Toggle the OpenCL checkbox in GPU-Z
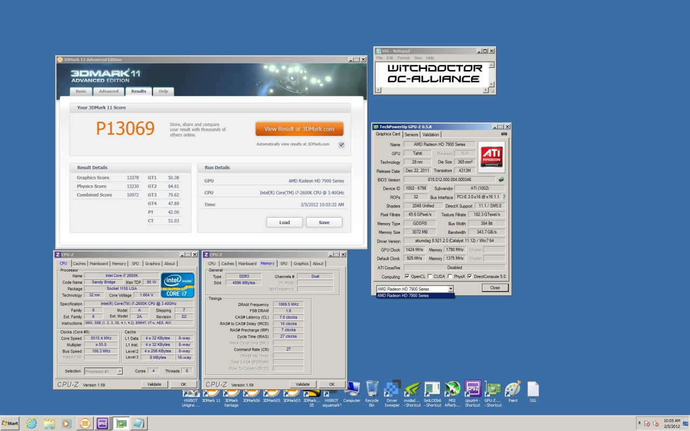 coord(406,276)
